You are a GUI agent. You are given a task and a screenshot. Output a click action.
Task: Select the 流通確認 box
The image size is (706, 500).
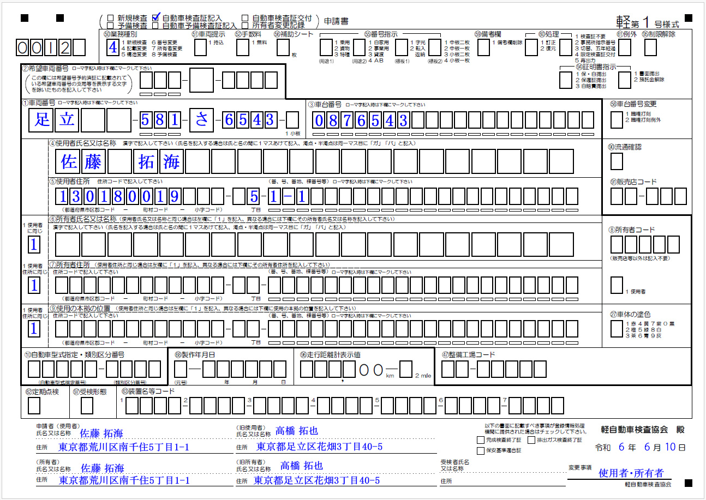pos(617,161)
